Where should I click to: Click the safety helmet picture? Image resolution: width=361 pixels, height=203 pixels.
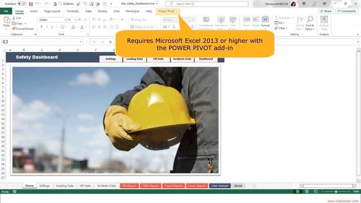click(x=116, y=120)
